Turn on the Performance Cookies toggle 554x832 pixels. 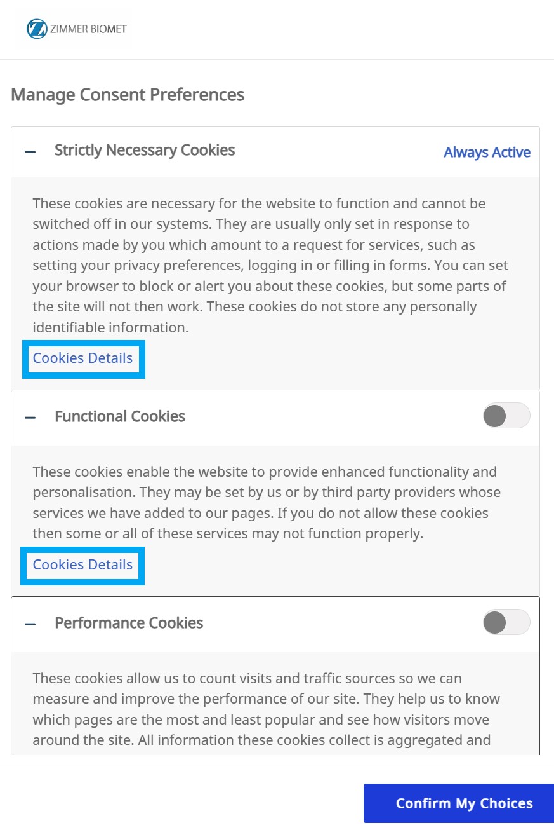click(506, 623)
